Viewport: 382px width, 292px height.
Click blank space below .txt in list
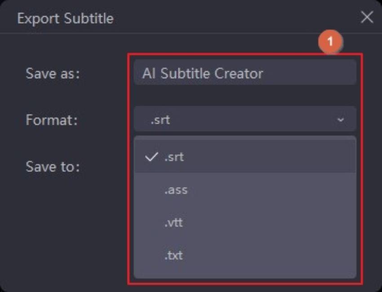pyautogui.click(x=245, y=272)
